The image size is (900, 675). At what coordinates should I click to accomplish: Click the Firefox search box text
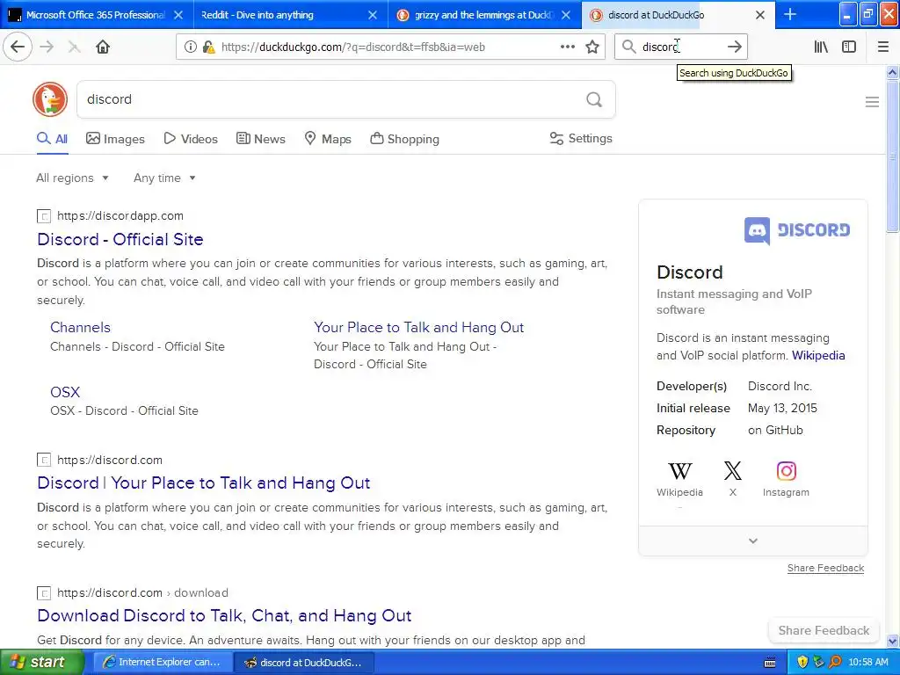point(660,47)
